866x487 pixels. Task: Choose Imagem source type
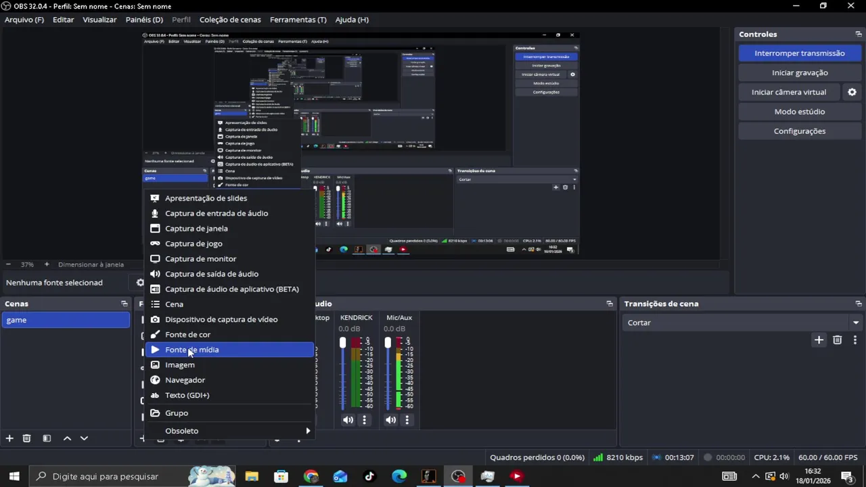[x=229, y=365]
